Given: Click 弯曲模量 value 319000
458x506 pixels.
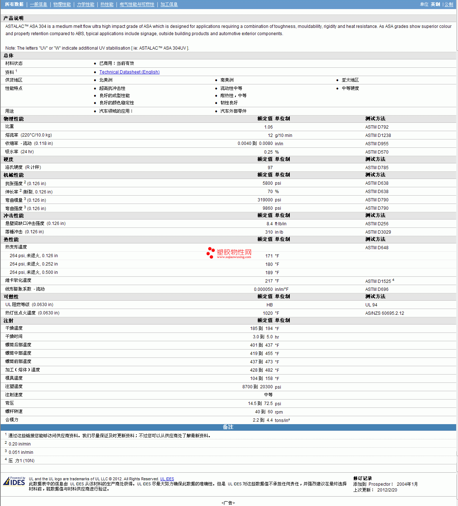Looking at the screenshot, I should pos(265,200).
